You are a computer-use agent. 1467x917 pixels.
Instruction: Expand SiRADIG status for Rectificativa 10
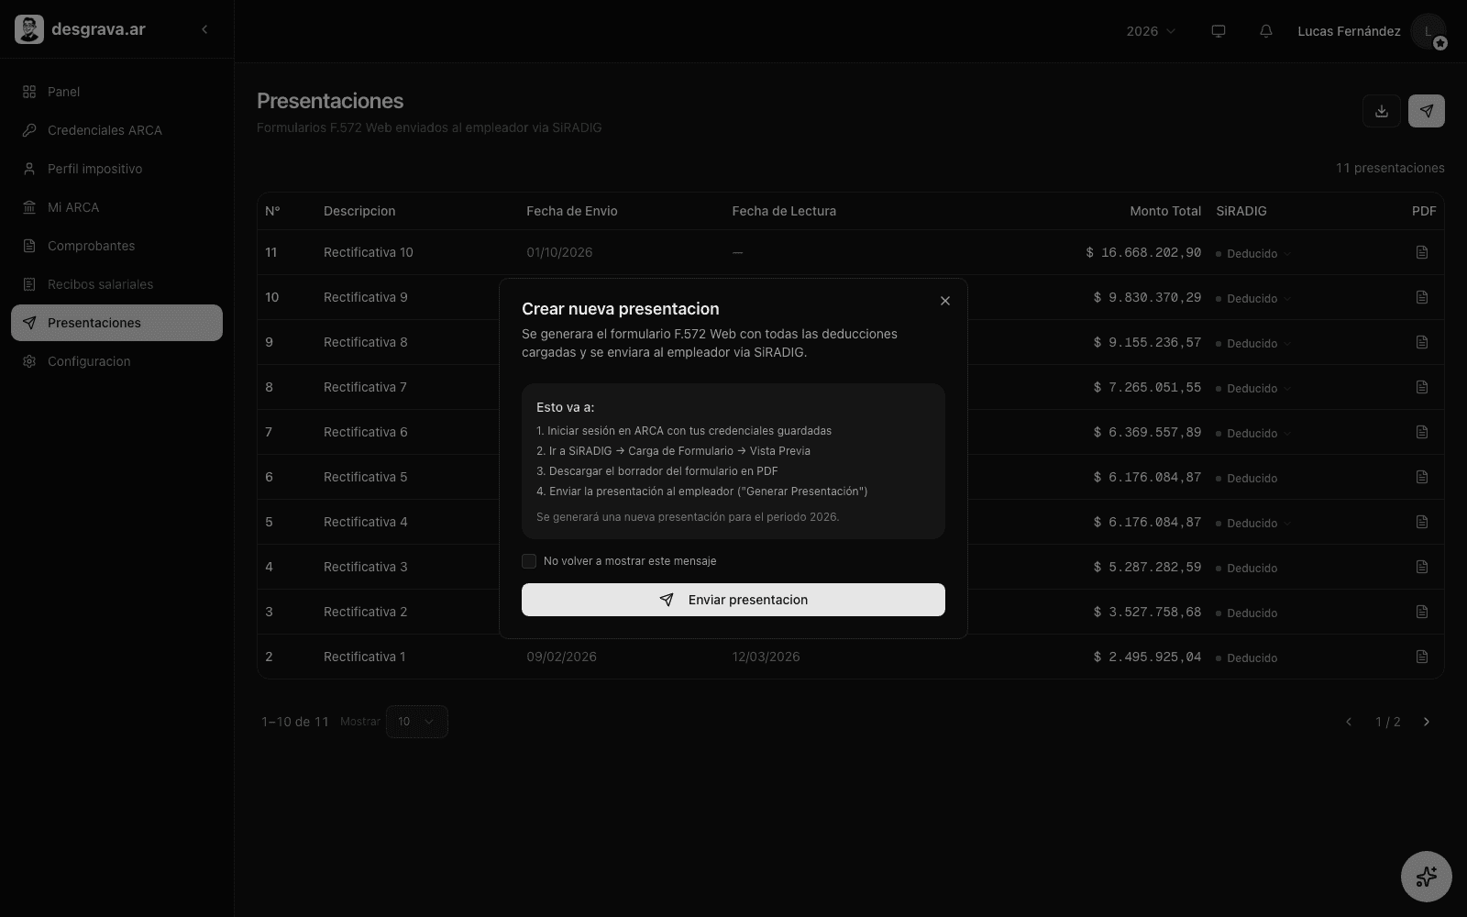coord(1253,254)
